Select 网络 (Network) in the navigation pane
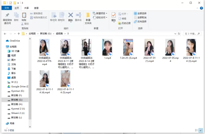This screenshot has height=134, width=205. (x=10, y=123)
